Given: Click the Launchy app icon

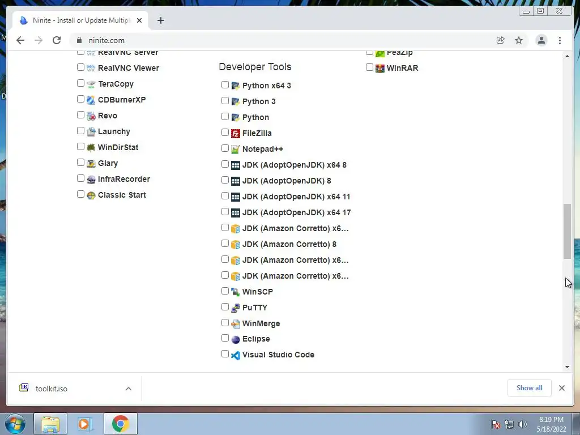Looking at the screenshot, I should (x=91, y=131).
